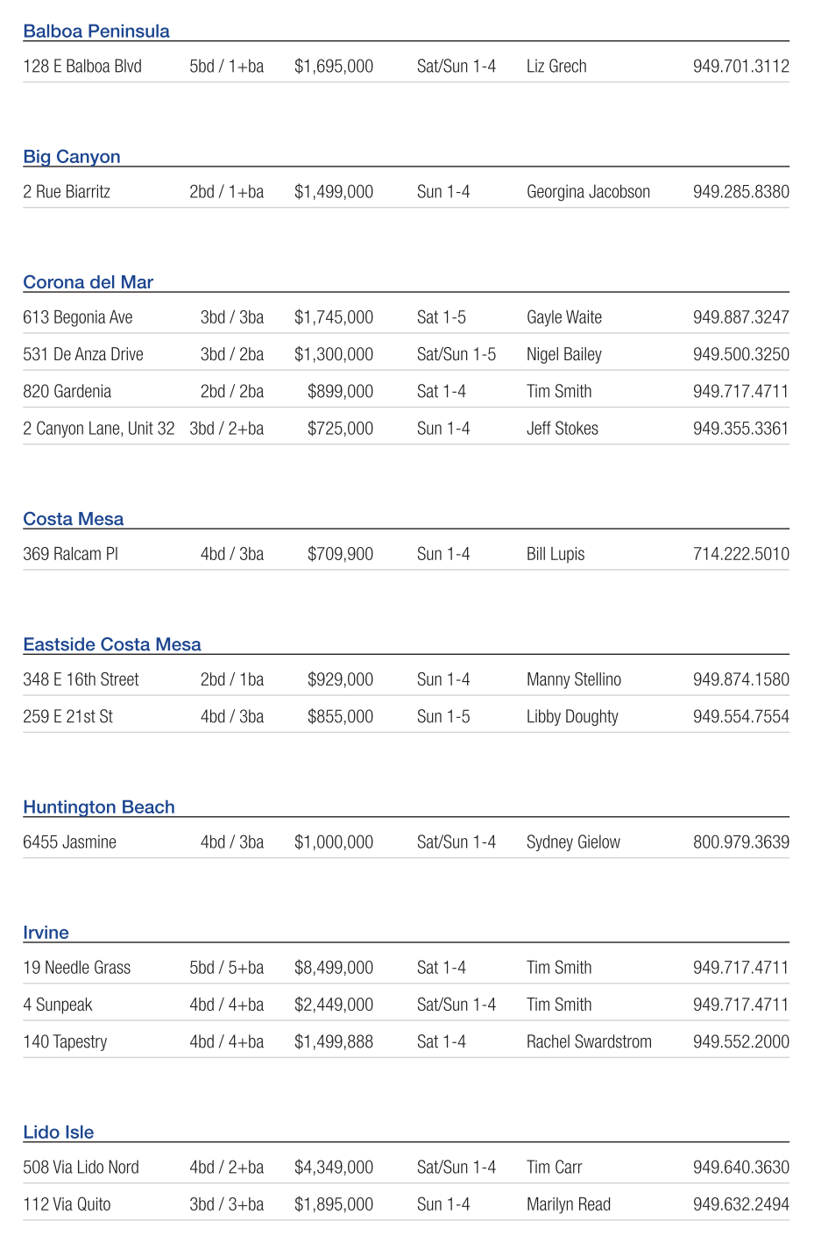821x1243 pixels.
Task: Click the agent name Nigel Bailey
Action: pyautogui.click(x=564, y=355)
